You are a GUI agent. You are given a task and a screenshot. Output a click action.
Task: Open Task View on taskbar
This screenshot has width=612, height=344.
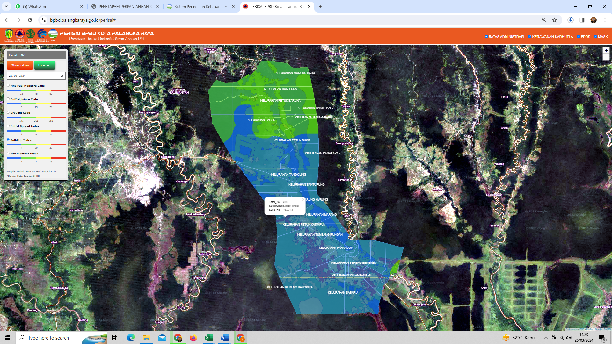tap(115, 338)
